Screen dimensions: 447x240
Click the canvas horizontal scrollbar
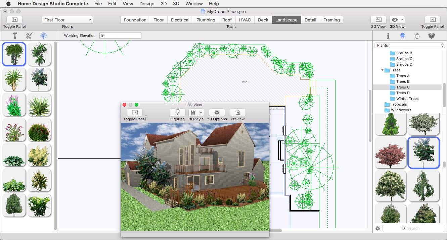click(x=276, y=230)
